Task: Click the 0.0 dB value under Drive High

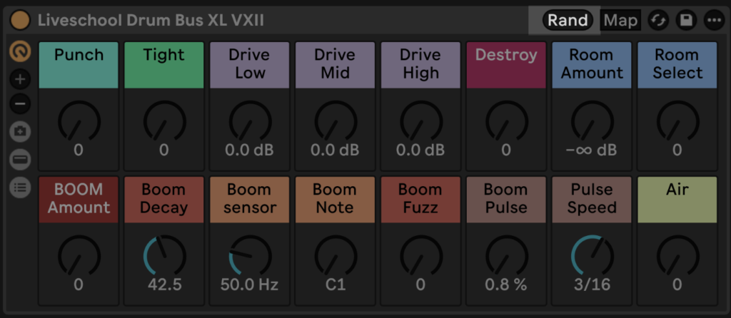Action: click(x=421, y=150)
